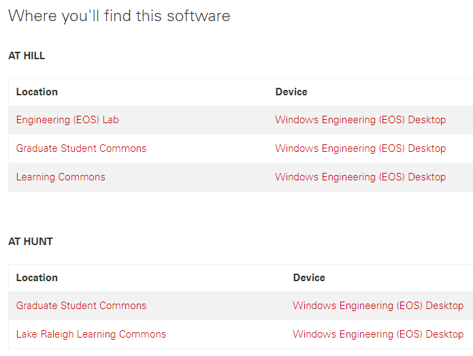The height and width of the screenshot is (356, 473).
Task: Open the Engineering (EOS) Lab location link
Action: coord(67,120)
